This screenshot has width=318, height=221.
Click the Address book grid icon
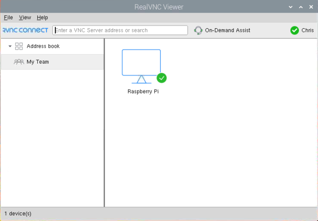(19, 46)
